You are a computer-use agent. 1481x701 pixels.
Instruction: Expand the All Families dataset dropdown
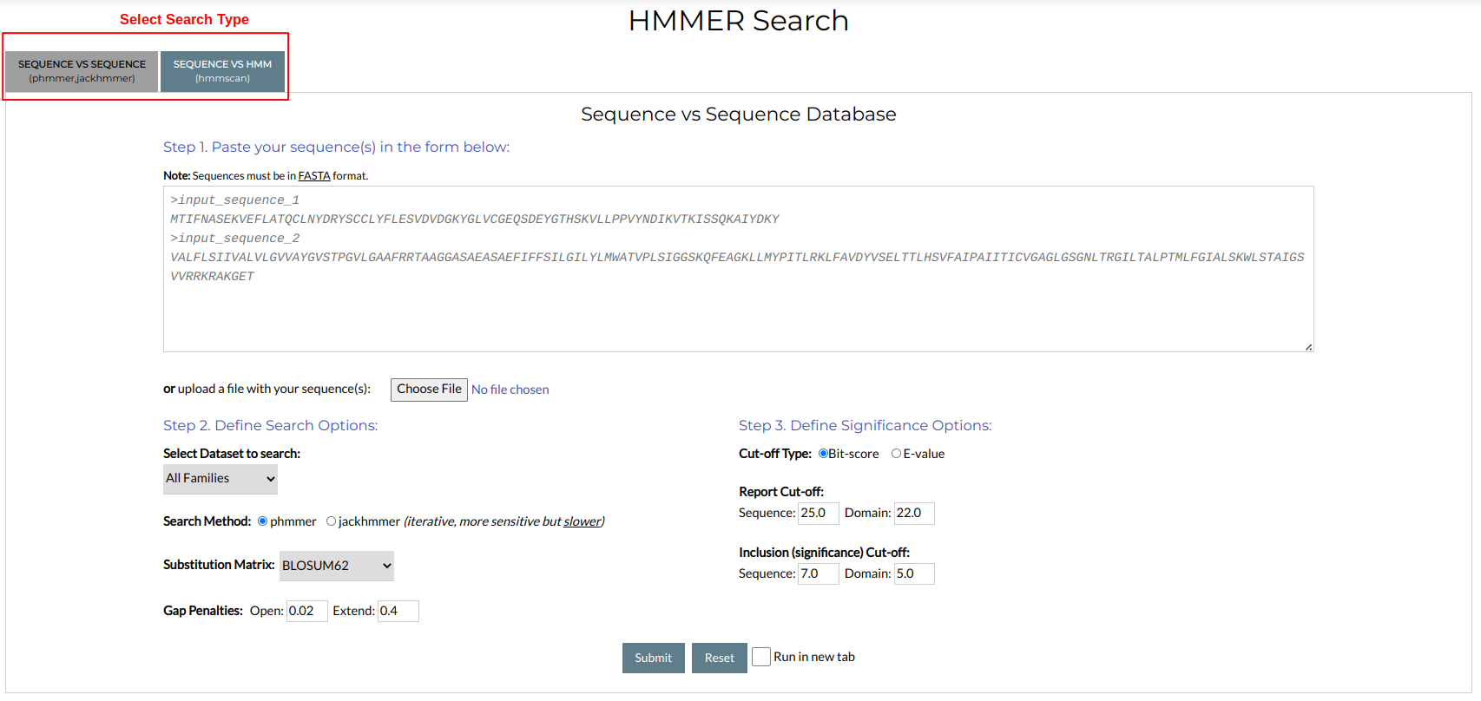pos(221,479)
